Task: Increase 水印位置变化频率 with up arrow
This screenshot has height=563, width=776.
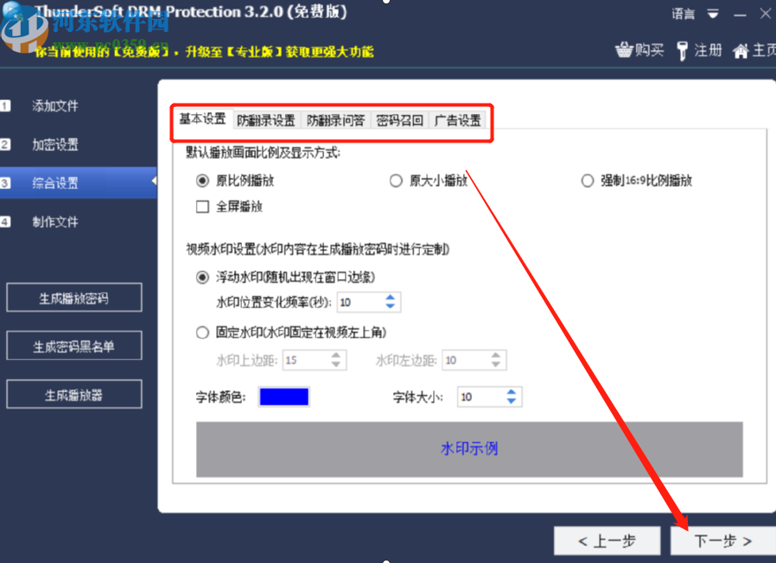Action: coord(390,298)
